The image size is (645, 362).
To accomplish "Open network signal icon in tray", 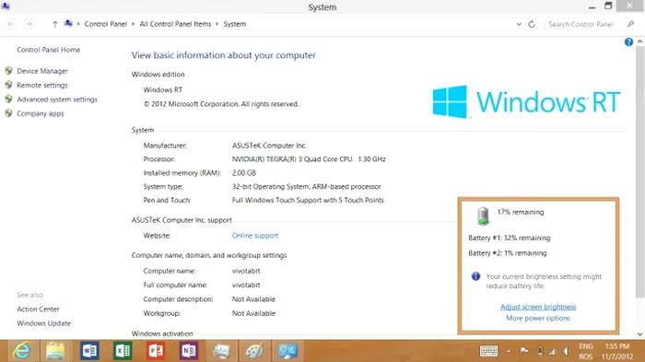I will click(x=552, y=351).
